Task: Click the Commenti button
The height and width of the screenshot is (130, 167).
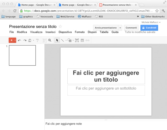Action: tap(131, 28)
